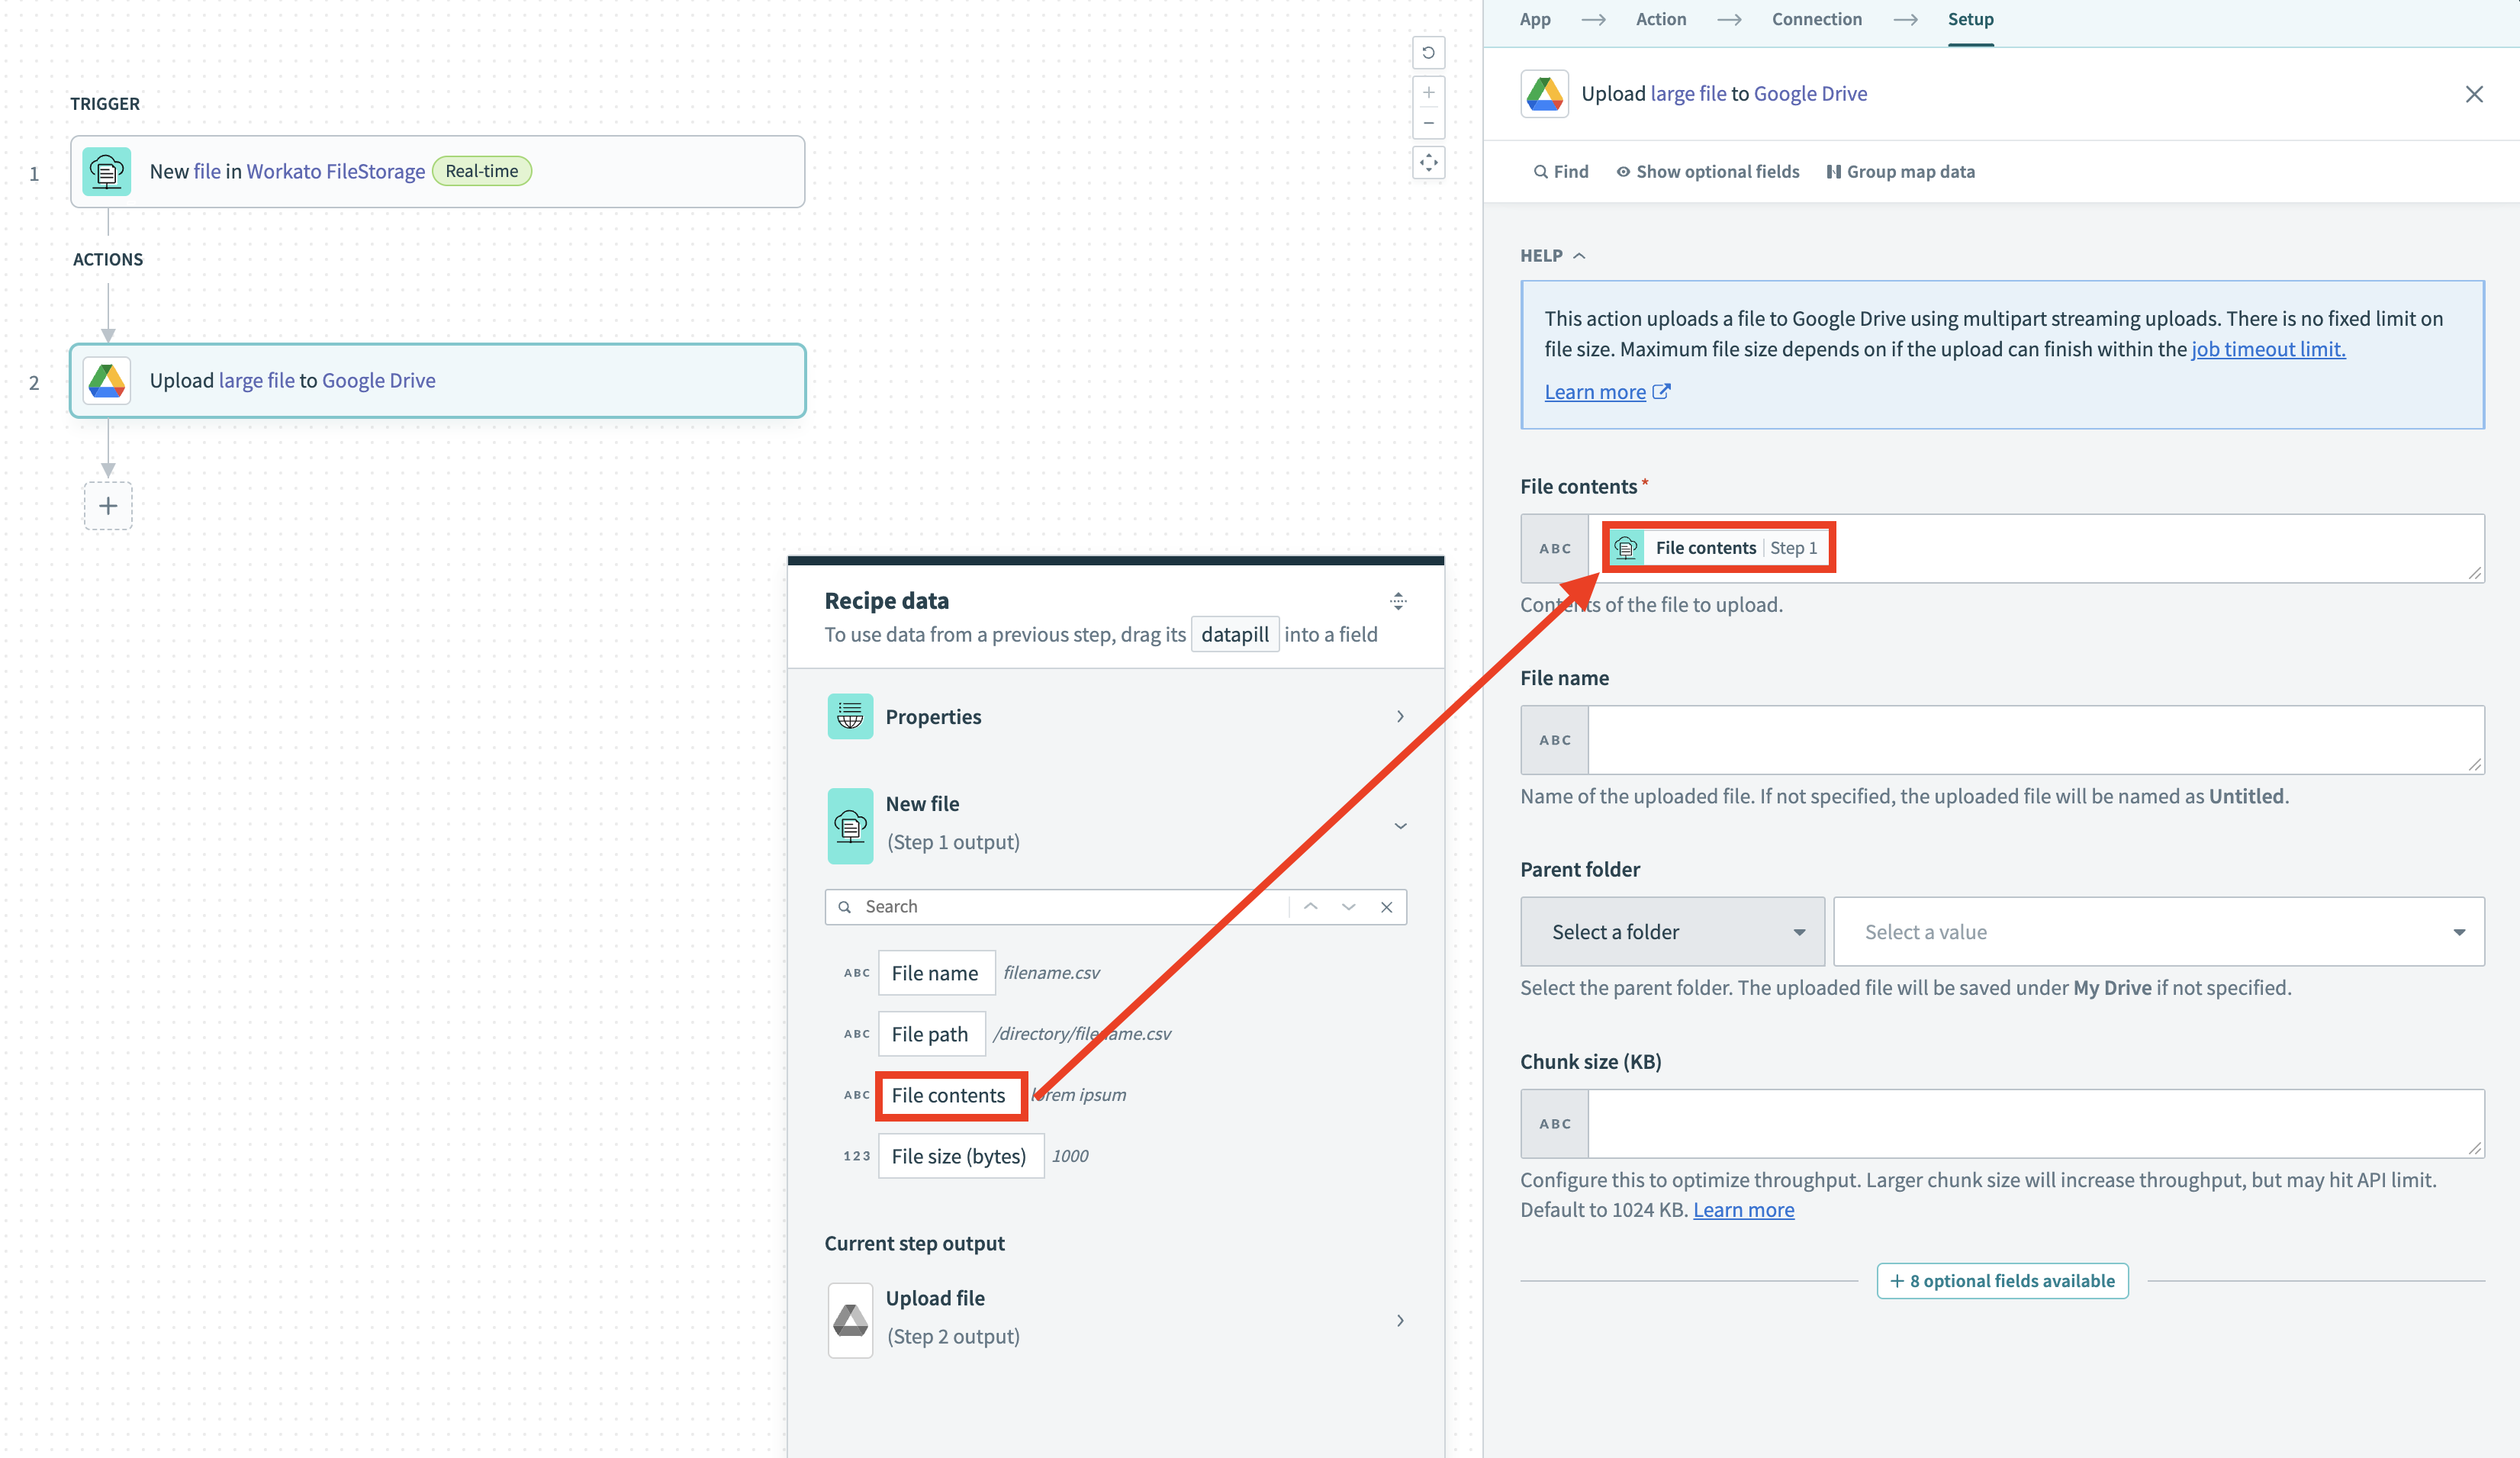Open Find in the Setup panel
This screenshot has width=2520, height=1458.
1560,171
